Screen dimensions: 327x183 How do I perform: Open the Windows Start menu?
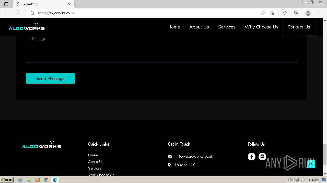tap(7, 180)
